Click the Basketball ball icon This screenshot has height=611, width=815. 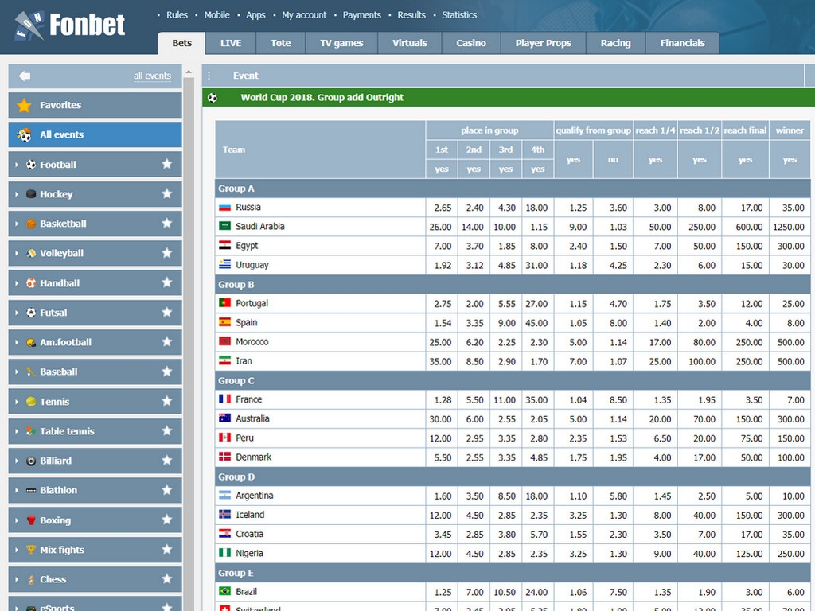pyautogui.click(x=31, y=224)
